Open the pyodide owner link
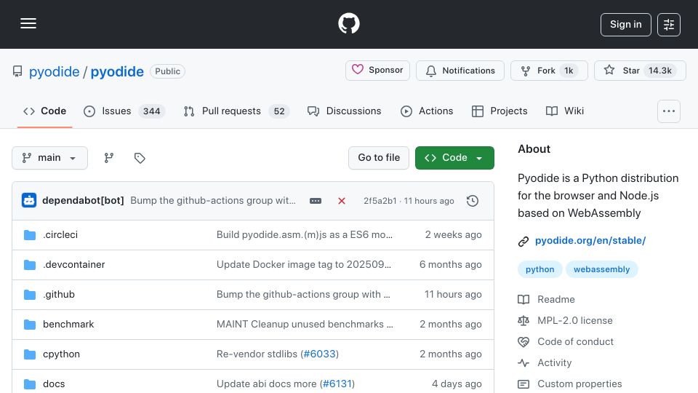 [54, 71]
